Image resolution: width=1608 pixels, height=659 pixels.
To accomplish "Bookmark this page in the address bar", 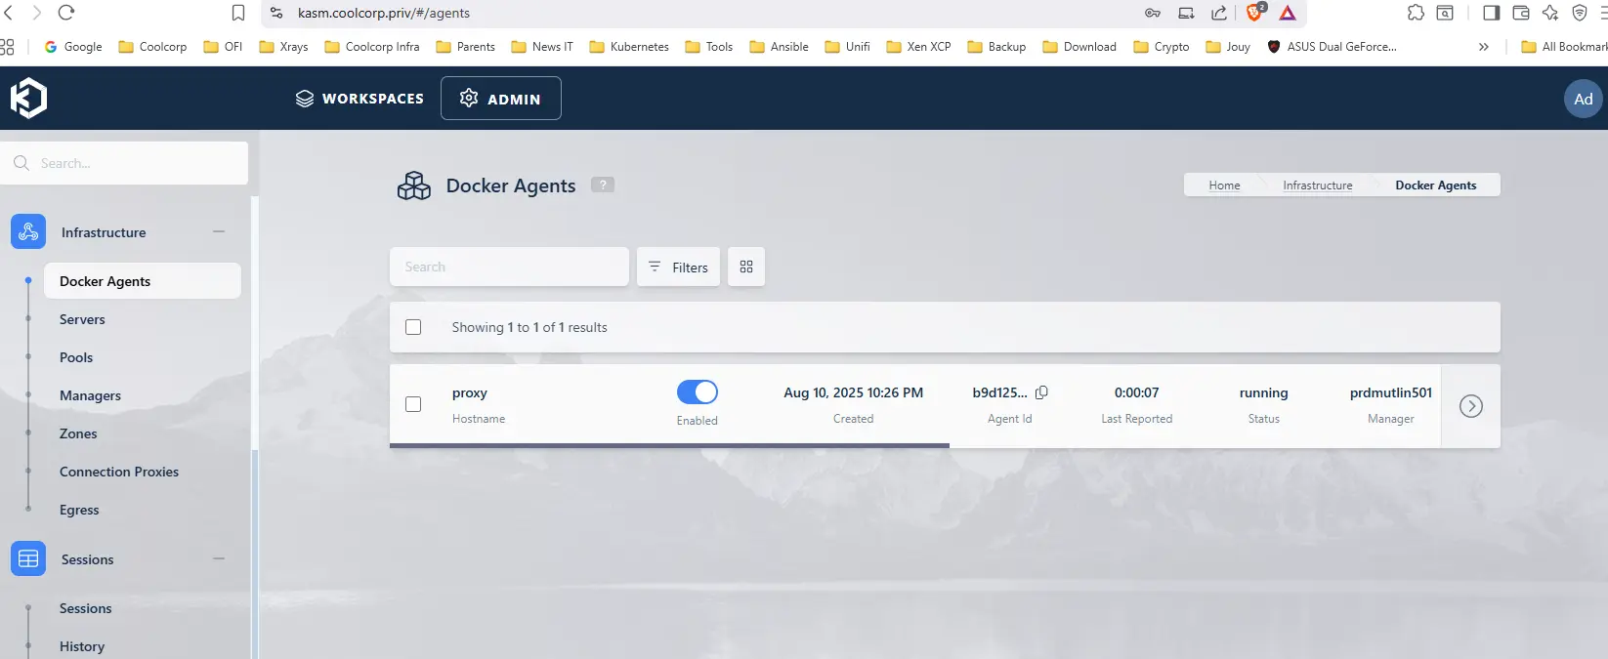I will (x=238, y=13).
